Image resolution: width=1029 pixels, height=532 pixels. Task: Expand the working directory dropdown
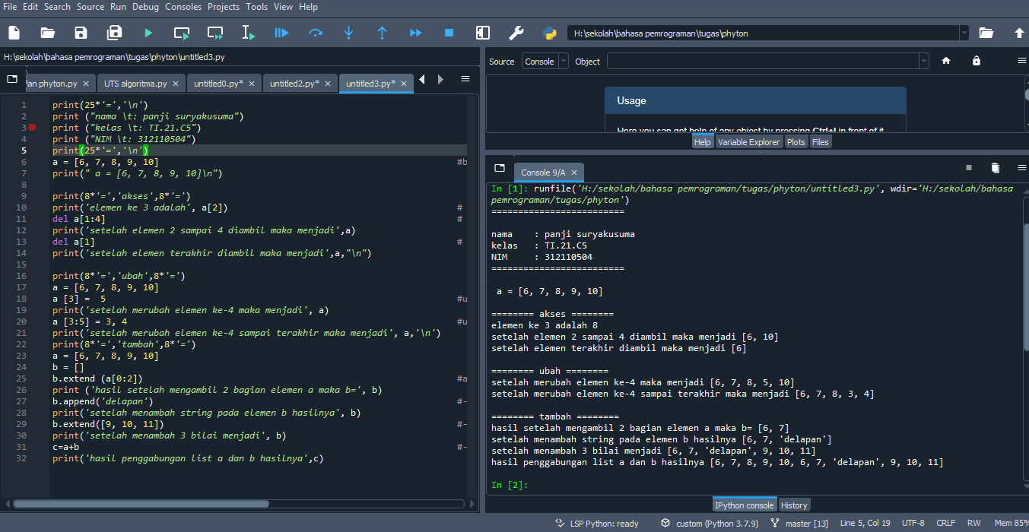[x=964, y=33]
